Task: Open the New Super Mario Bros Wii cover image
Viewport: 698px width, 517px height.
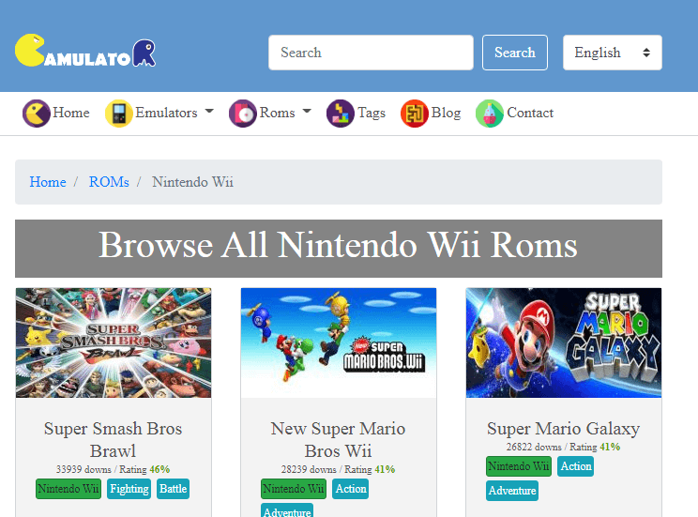Action: pyautogui.click(x=339, y=342)
